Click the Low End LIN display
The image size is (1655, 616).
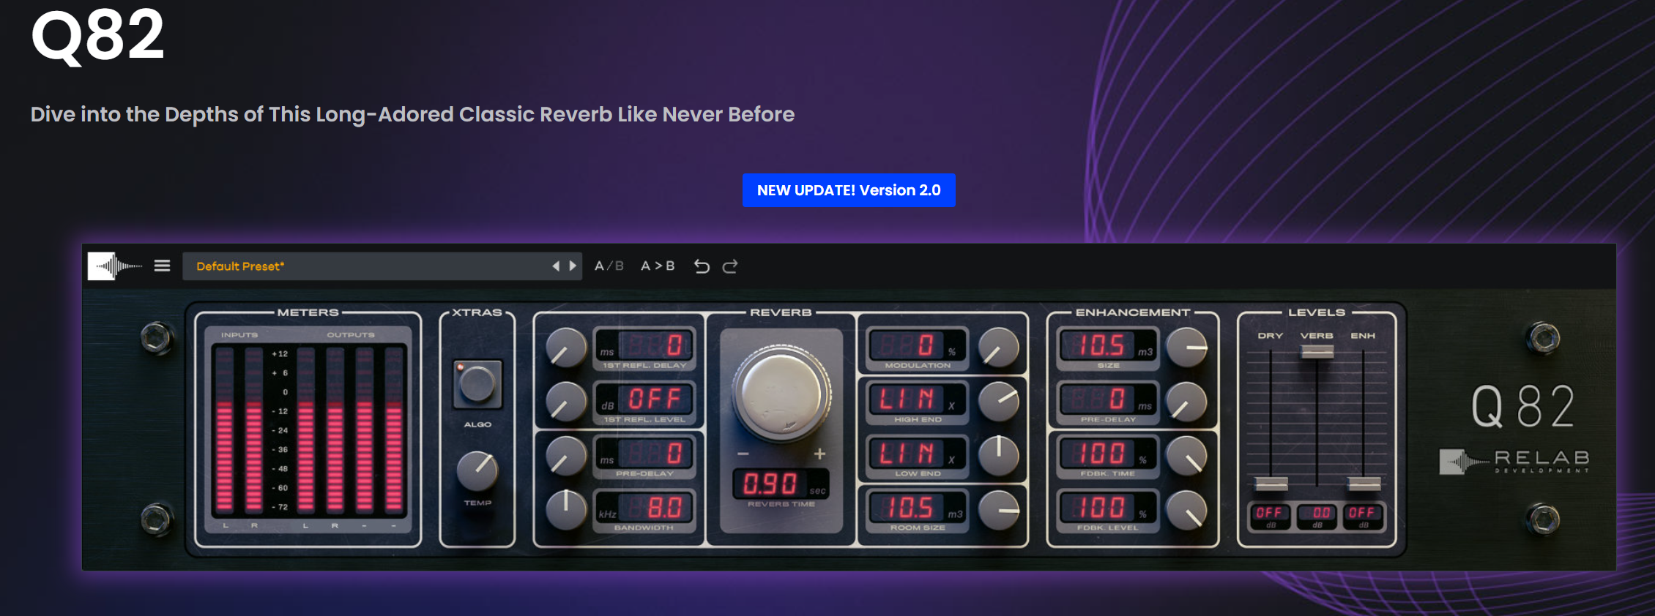(x=917, y=454)
